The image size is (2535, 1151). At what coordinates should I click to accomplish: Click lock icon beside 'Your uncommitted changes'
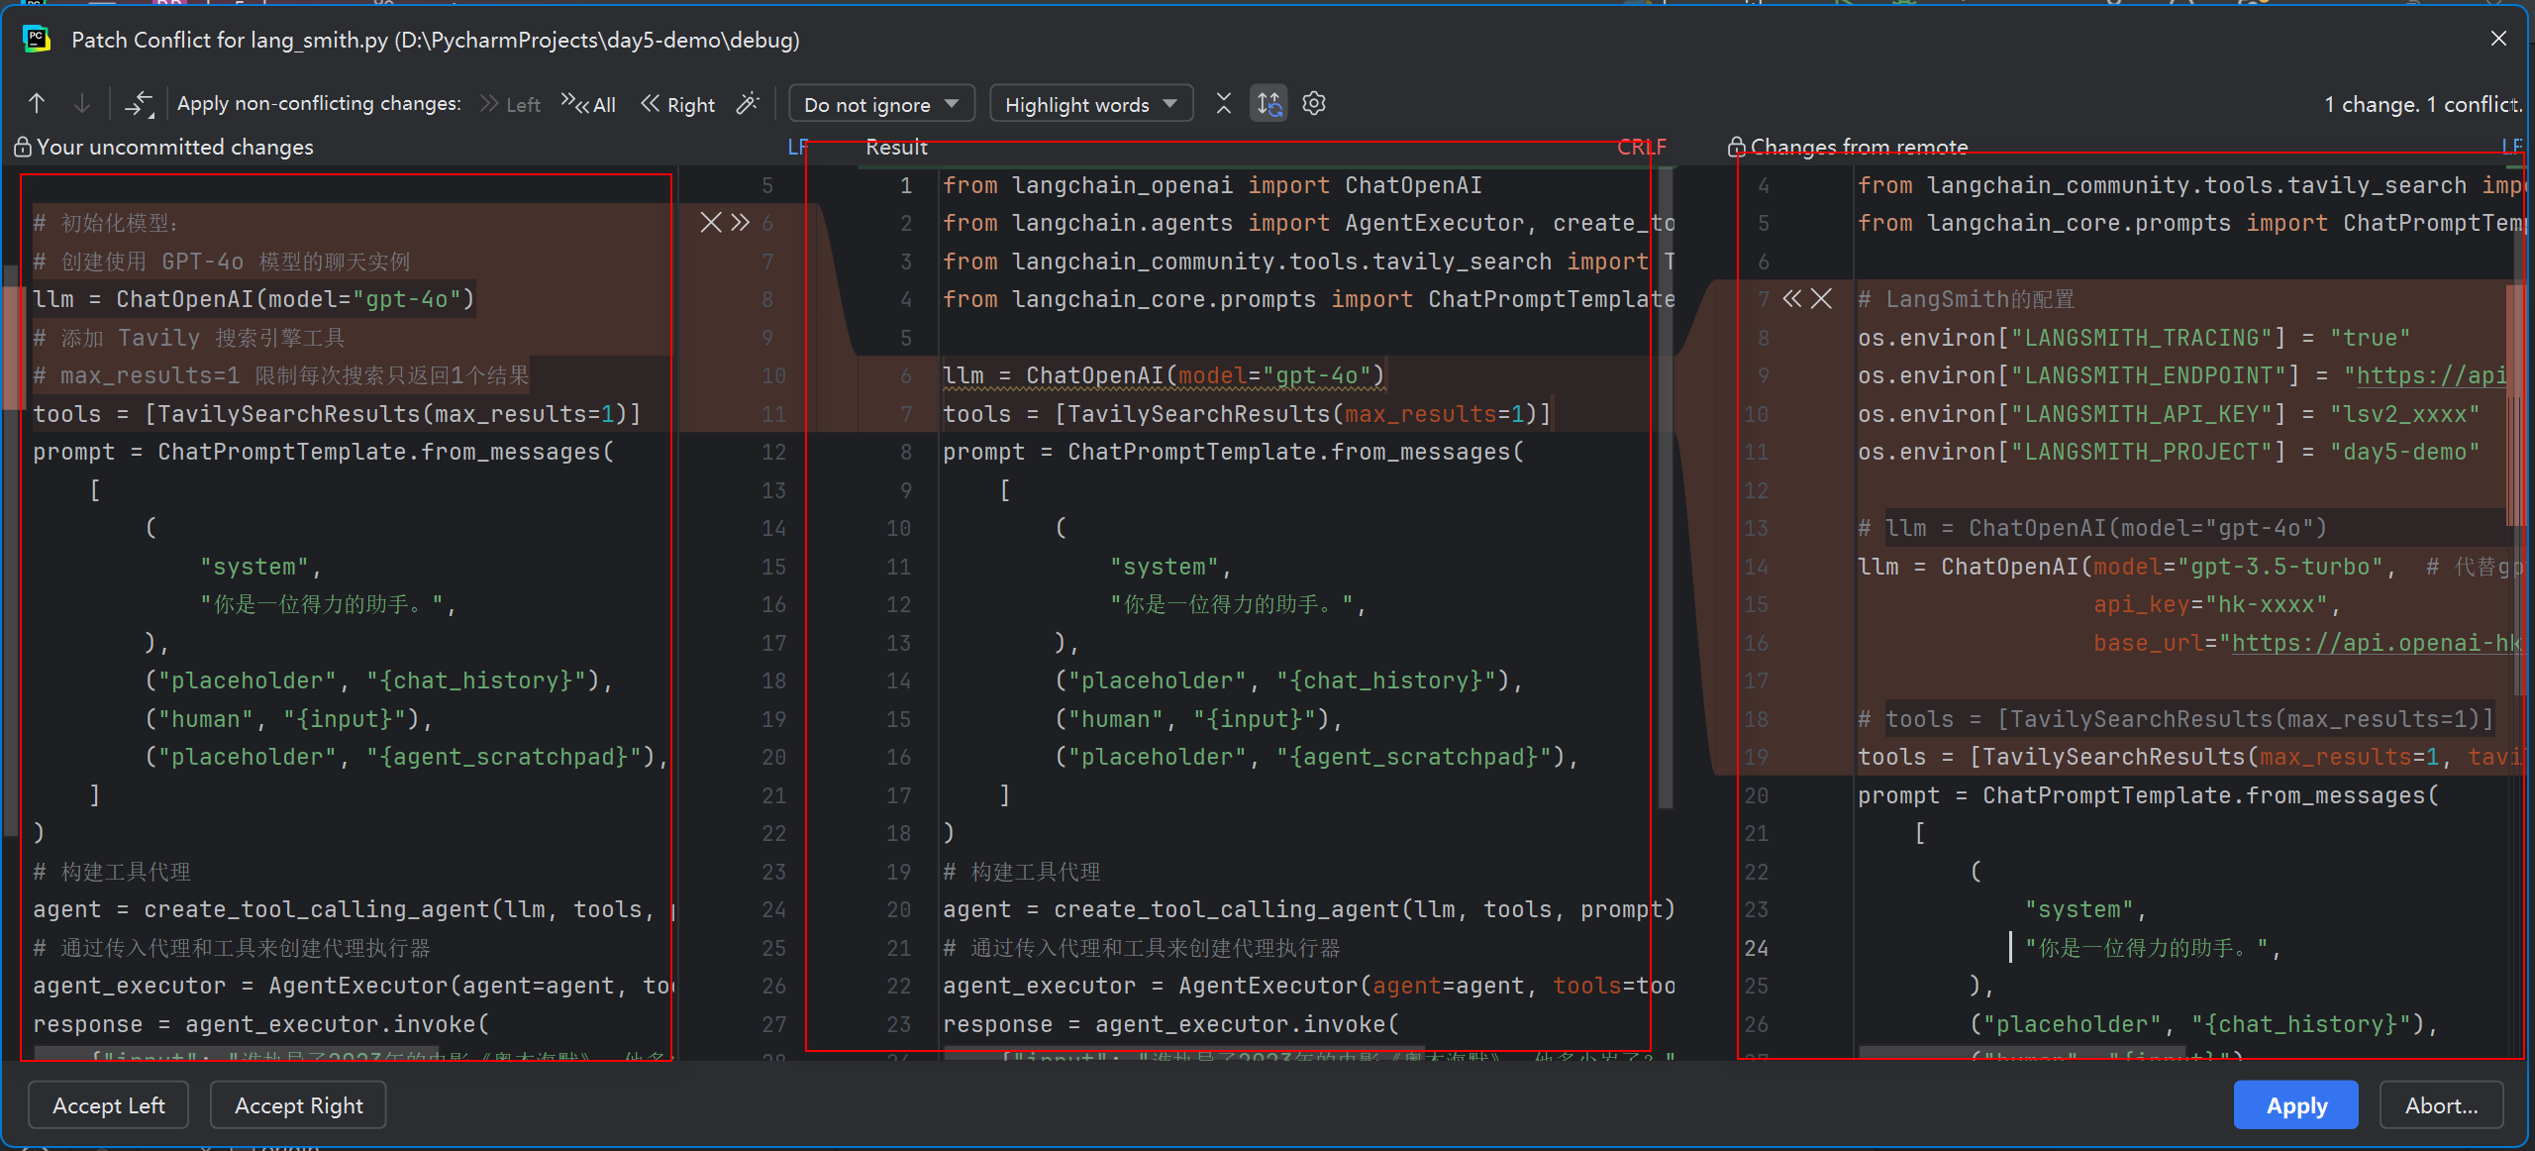[22, 147]
